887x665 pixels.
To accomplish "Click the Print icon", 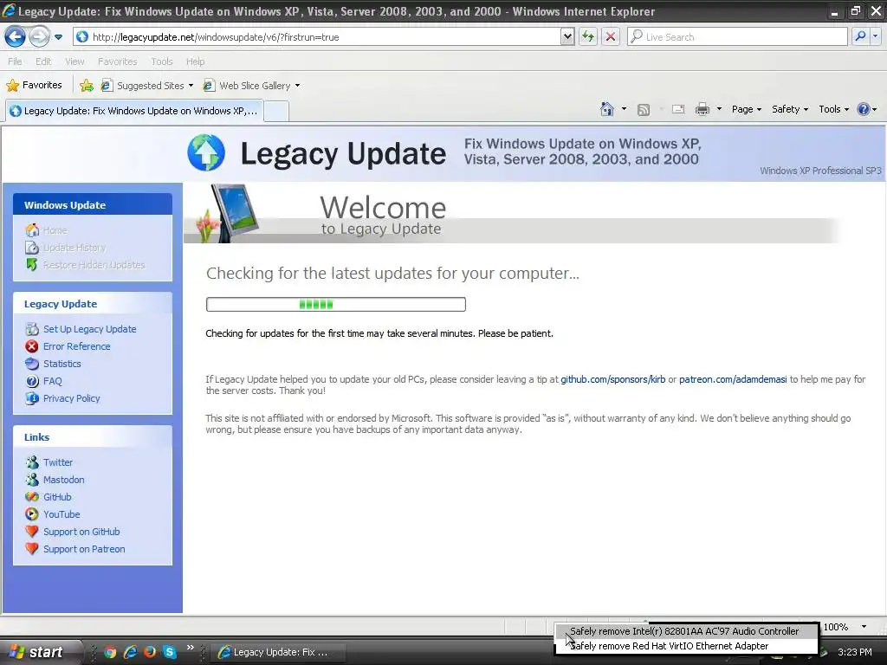I will [x=702, y=109].
